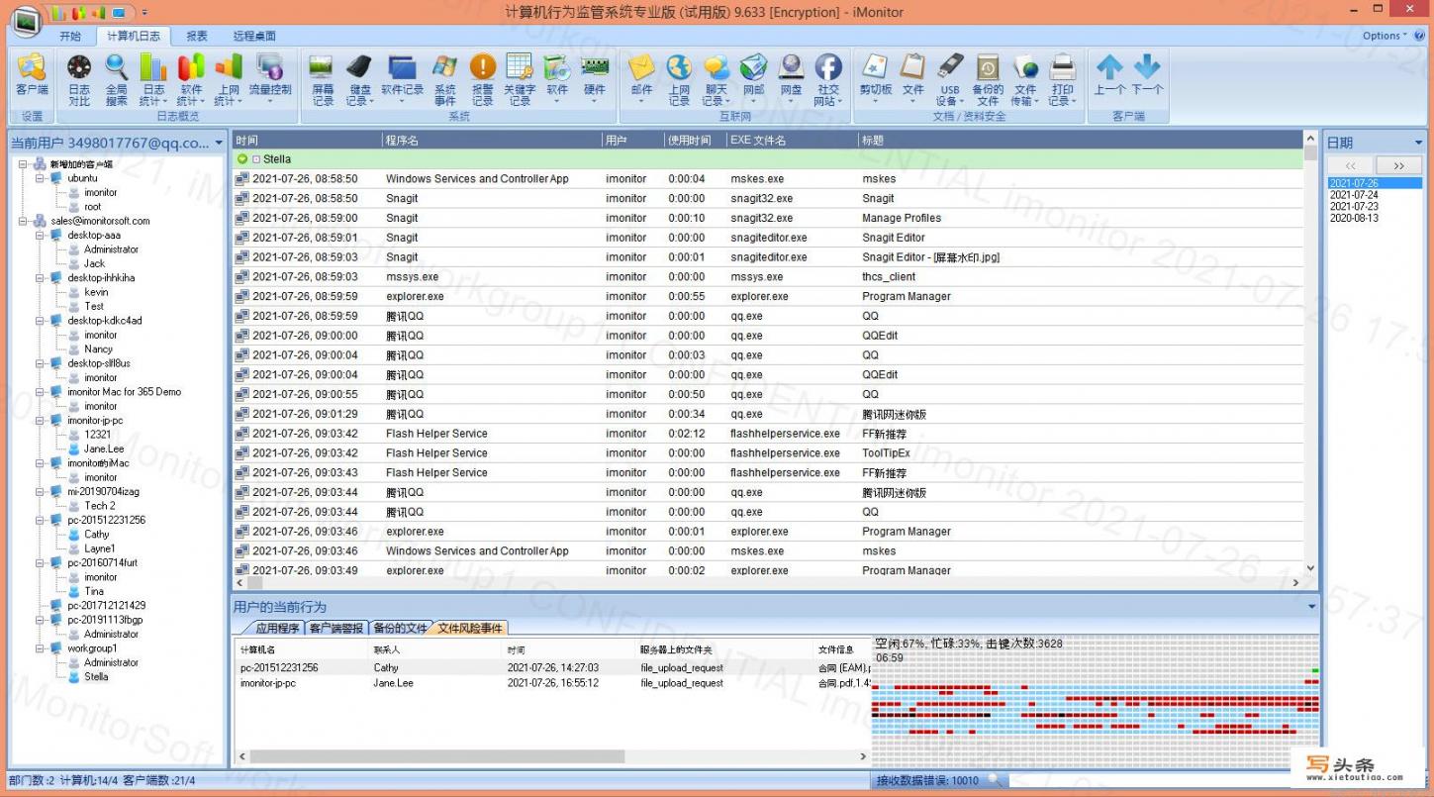This screenshot has width=1434, height=797.
Task: Collapse the ubuntu tree node
Action: 40,178
